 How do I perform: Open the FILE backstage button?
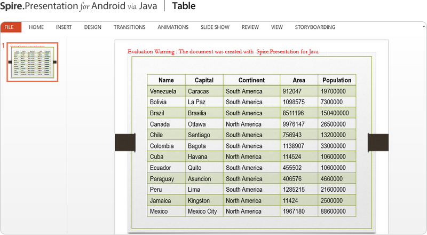11,27
